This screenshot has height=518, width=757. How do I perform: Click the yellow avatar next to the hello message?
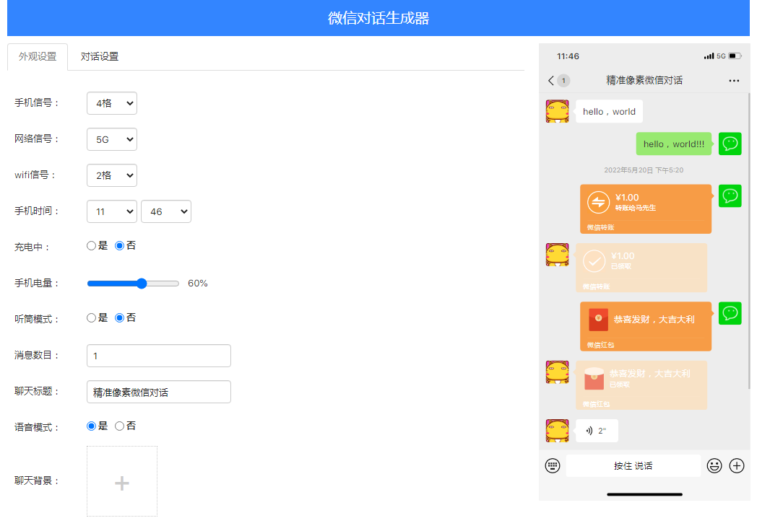tap(557, 111)
